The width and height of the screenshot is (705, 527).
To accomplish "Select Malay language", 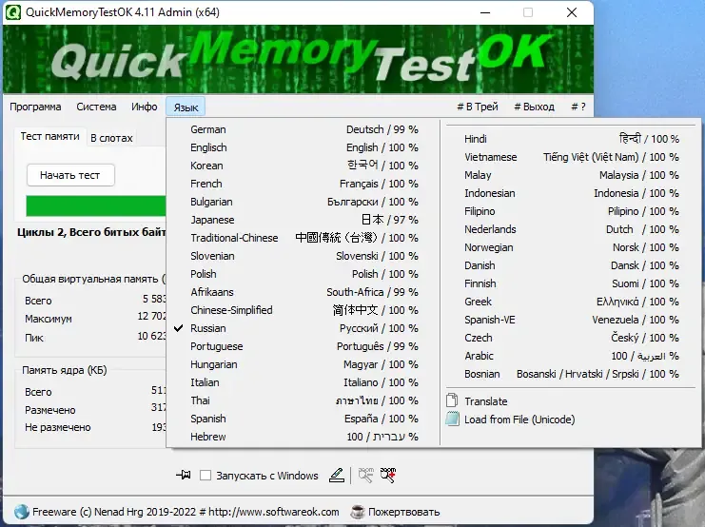I will pos(571,175).
